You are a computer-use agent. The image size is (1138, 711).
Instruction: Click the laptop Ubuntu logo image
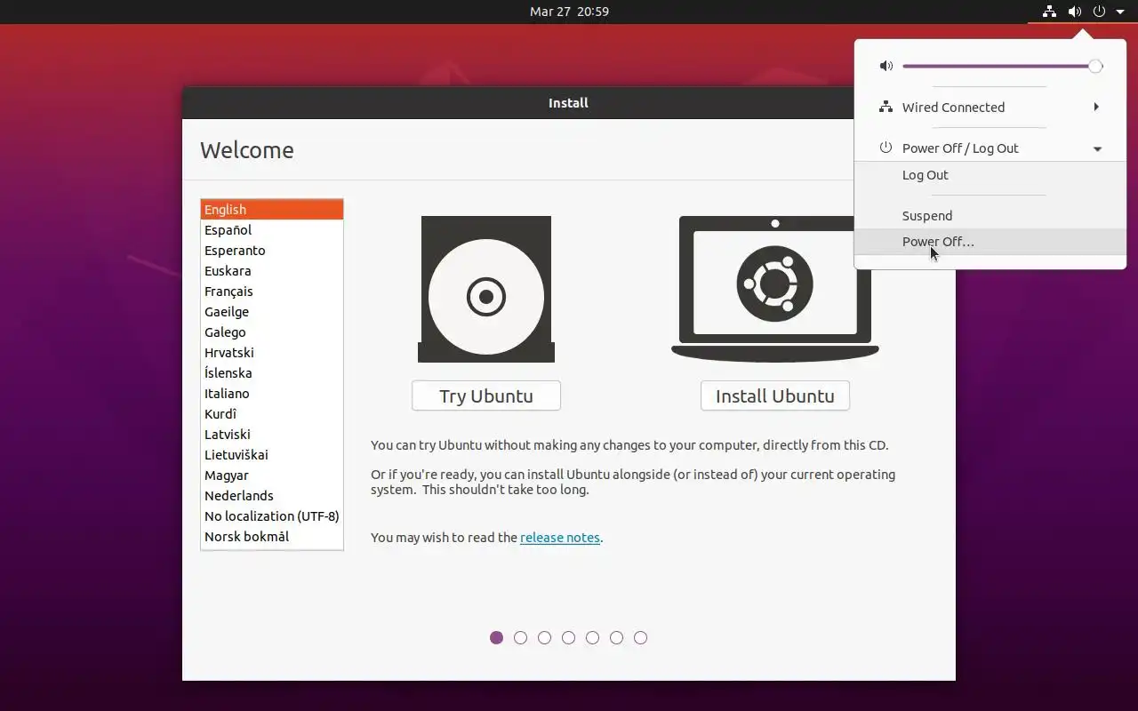click(x=775, y=289)
